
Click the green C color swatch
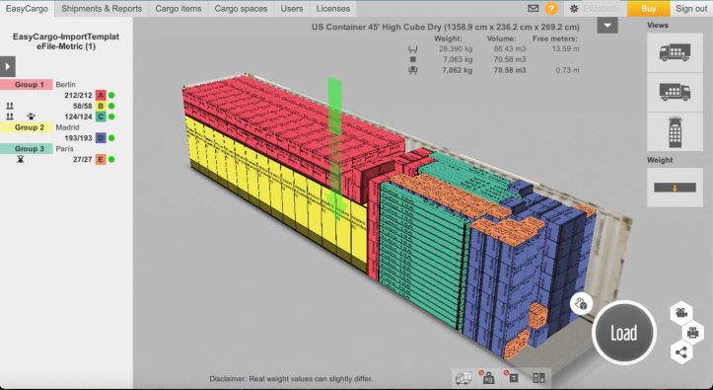[101, 117]
